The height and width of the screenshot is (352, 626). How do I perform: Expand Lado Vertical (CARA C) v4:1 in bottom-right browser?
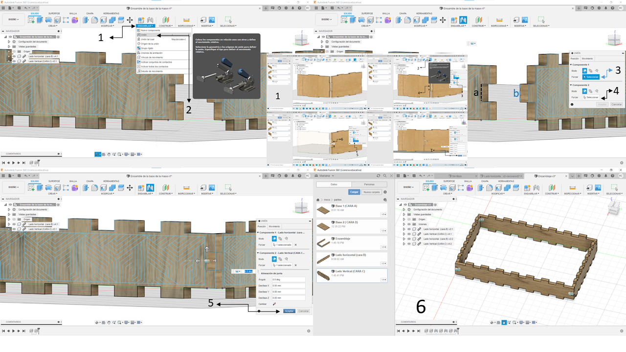click(404, 234)
